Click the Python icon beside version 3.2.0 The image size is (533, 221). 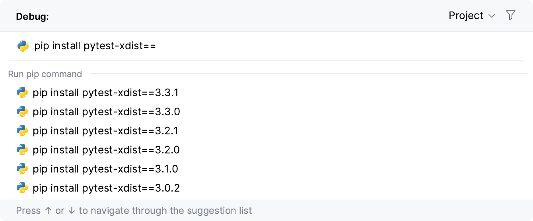22,150
